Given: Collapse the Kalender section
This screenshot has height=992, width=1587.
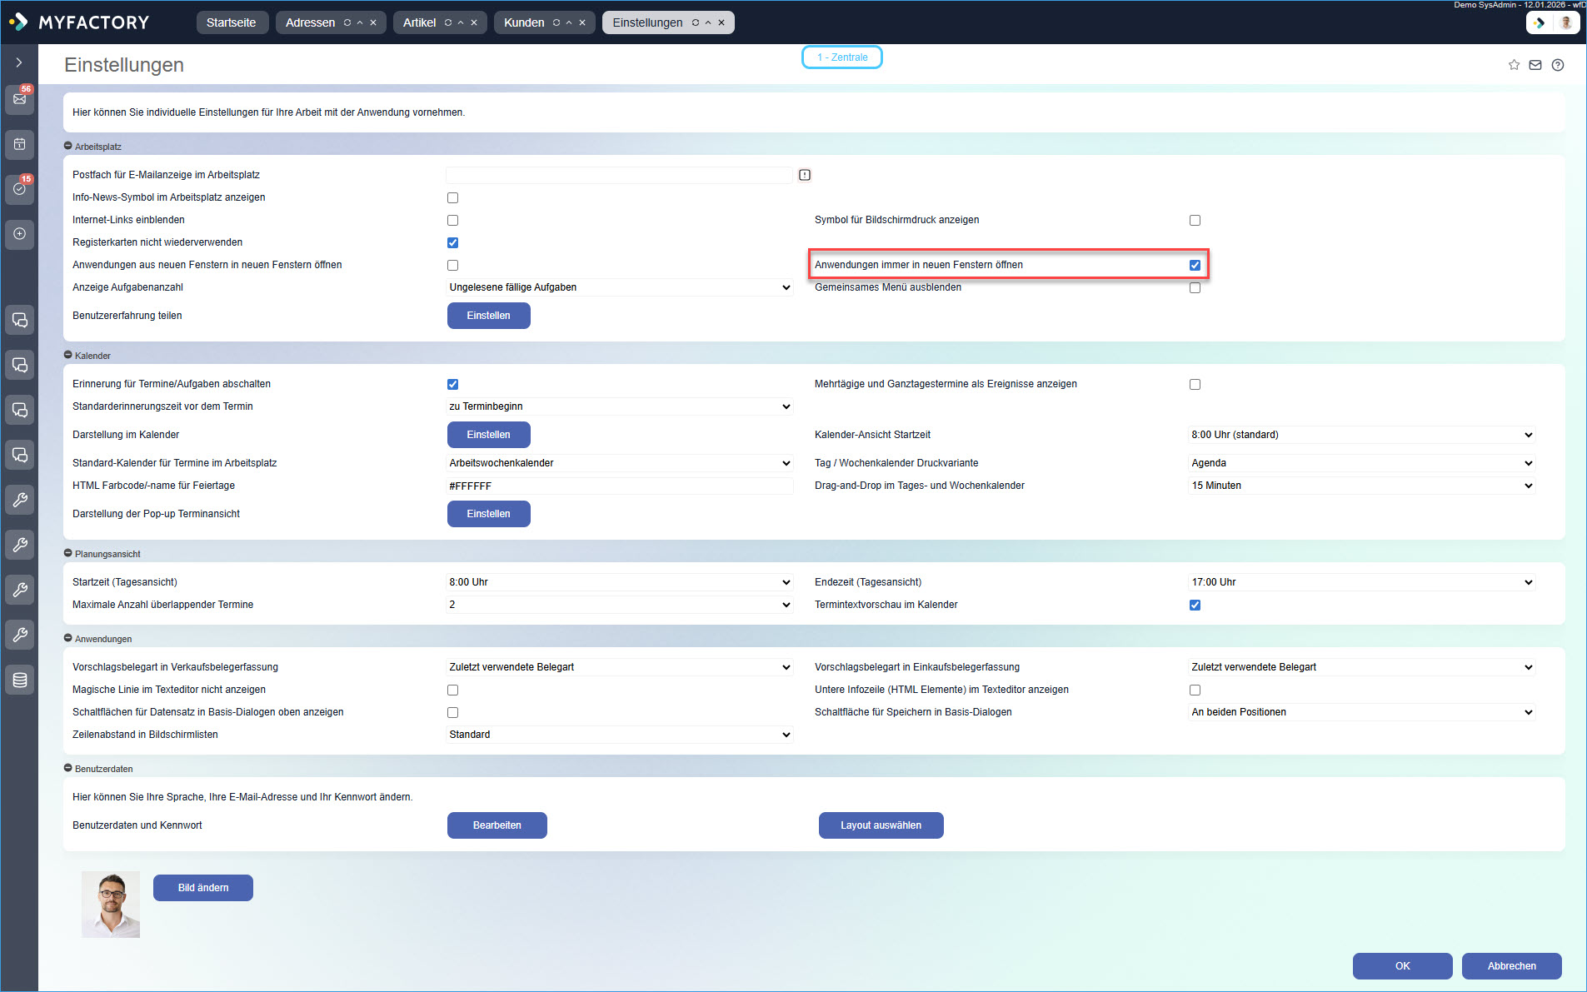Looking at the screenshot, I should [68, 355].
